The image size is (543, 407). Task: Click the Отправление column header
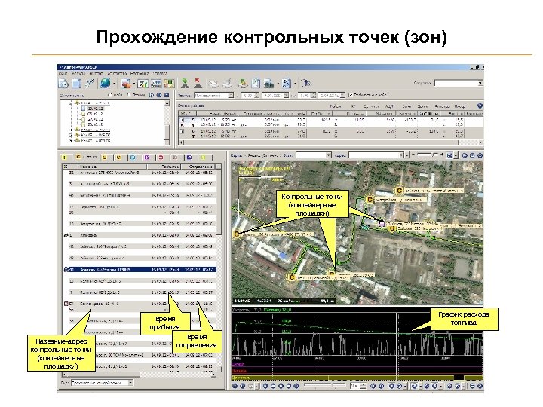198,167
